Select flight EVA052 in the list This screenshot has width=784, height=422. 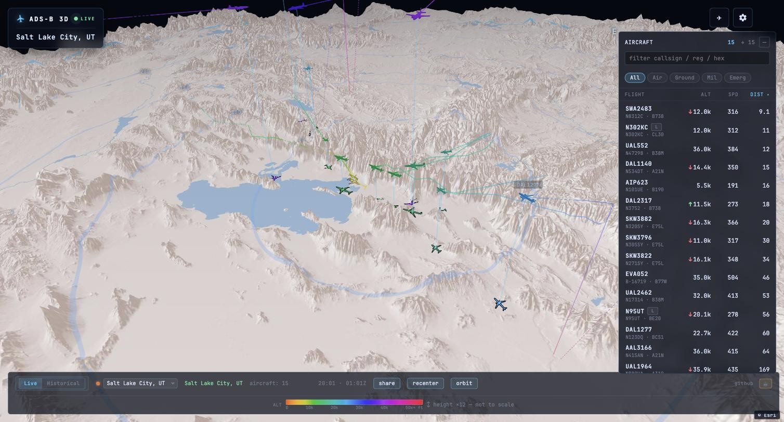tap(697, 278)
